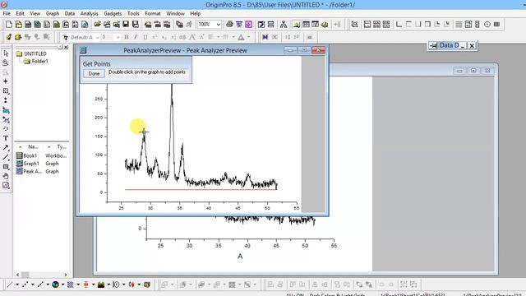Open the zoom percentage 100% dropdown
Viewport: 526px width, 296px height.
(x=219, y=24)
